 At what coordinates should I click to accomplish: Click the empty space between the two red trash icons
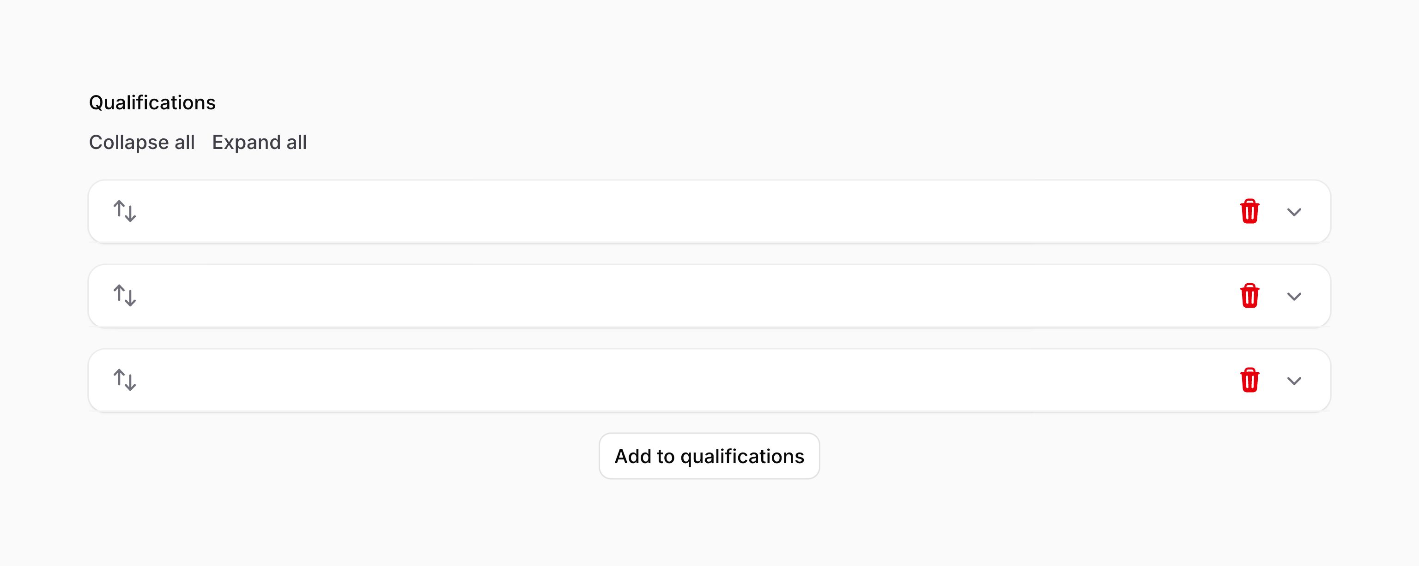coord(1249,254)
